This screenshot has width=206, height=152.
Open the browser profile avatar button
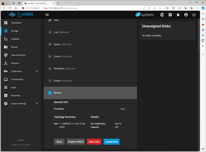click(x=6, y=3)
